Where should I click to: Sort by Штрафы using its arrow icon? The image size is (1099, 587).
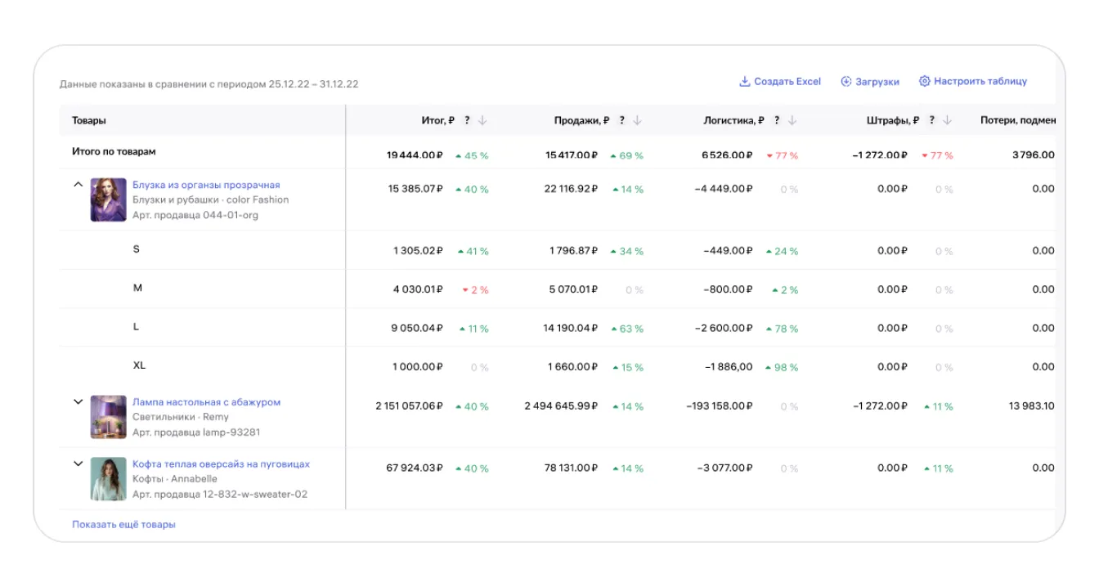[947, 120]
